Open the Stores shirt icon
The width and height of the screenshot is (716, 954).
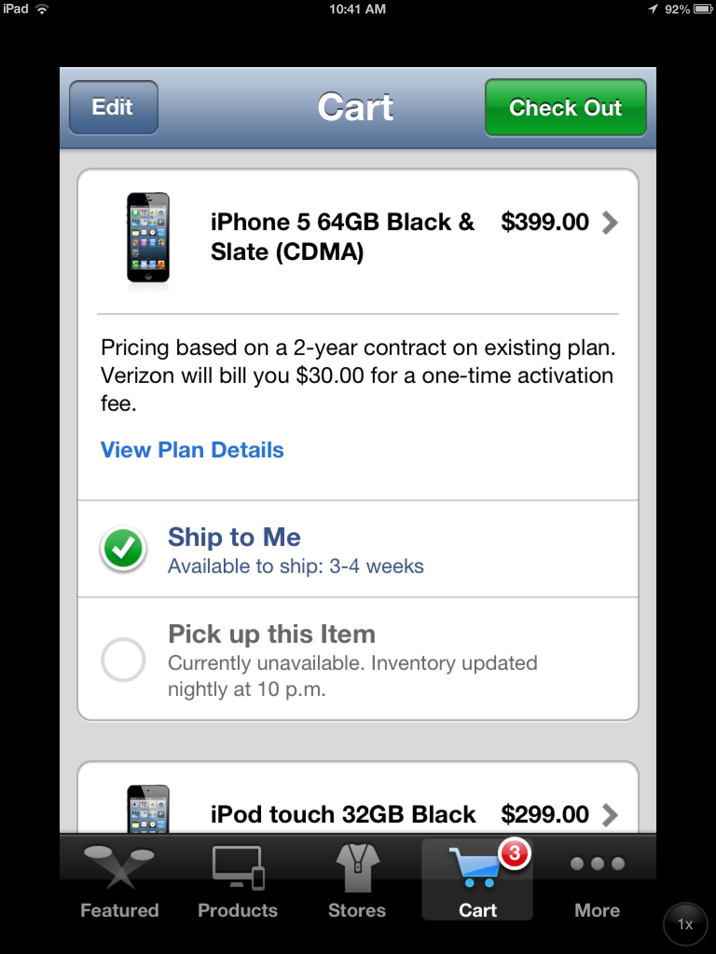click(x=358, y=867)
